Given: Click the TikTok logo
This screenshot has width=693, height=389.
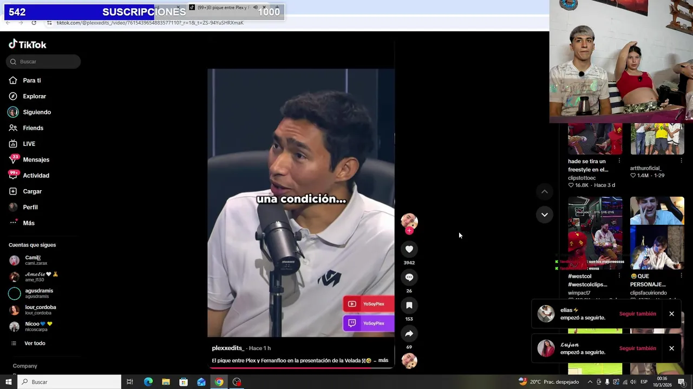Looking at the screenshot, I should click(28, 44).
